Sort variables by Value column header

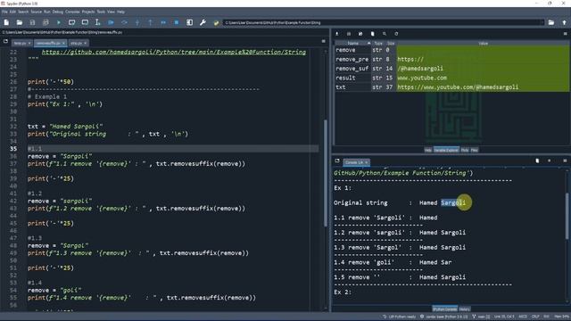click(483, 44)
